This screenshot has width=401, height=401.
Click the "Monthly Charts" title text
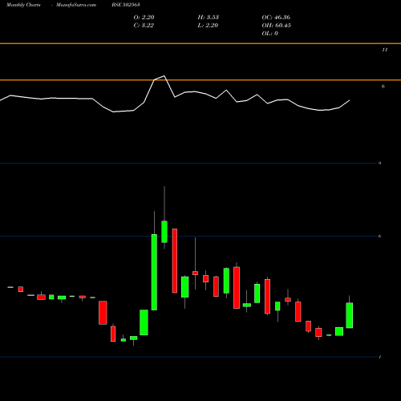23,5
